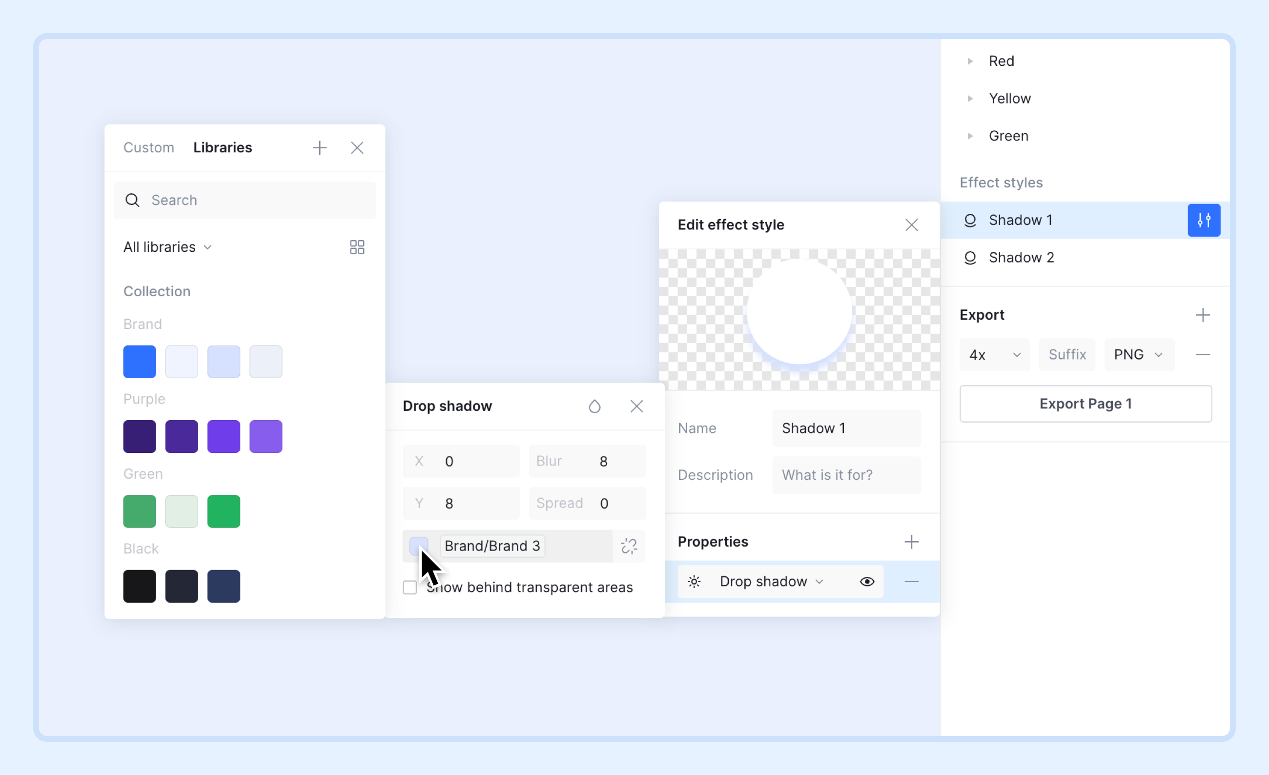This screenshot has width=1269, height=775.
Task: Pick the dark charcoal Black swatch
Action: click(181, 586)
